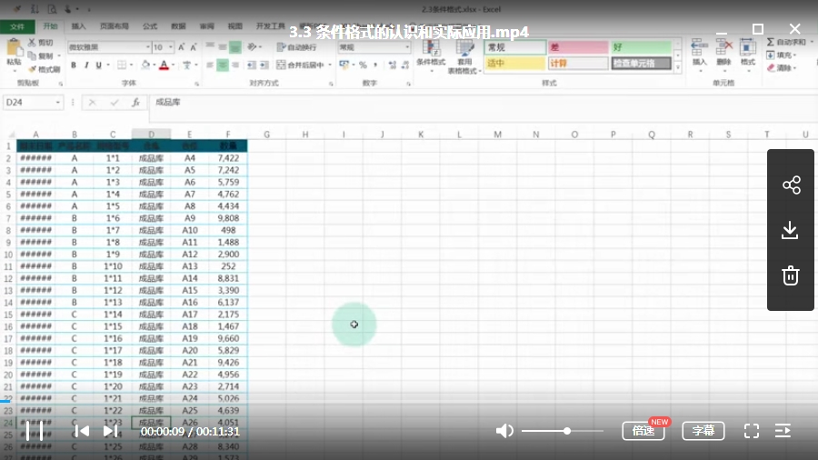This screenshot has height=460, width=818.
Task: Open the 数据 ribbon tab
Action: click(x=178, y=26)
